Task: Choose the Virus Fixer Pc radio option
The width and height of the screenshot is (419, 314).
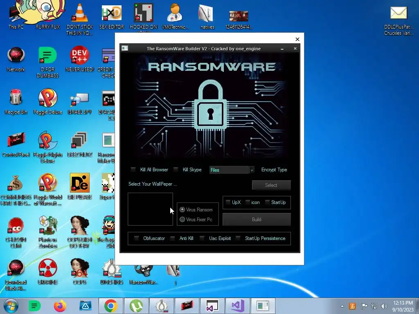Action: pos(182,219)
